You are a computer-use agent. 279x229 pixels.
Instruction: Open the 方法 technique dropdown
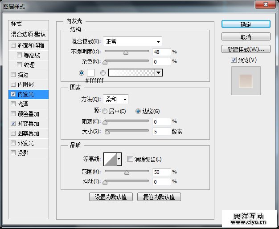coord(116,99)
